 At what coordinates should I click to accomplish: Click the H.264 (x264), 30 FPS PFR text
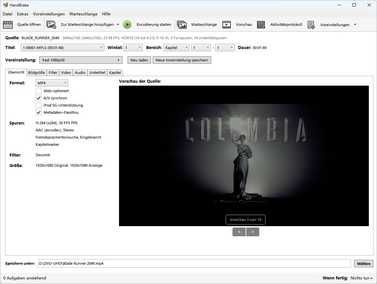57,123
